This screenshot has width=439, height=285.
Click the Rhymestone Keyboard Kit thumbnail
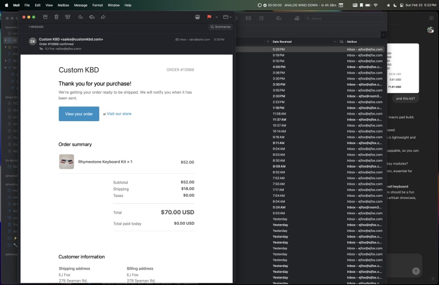tap(66, 162)
